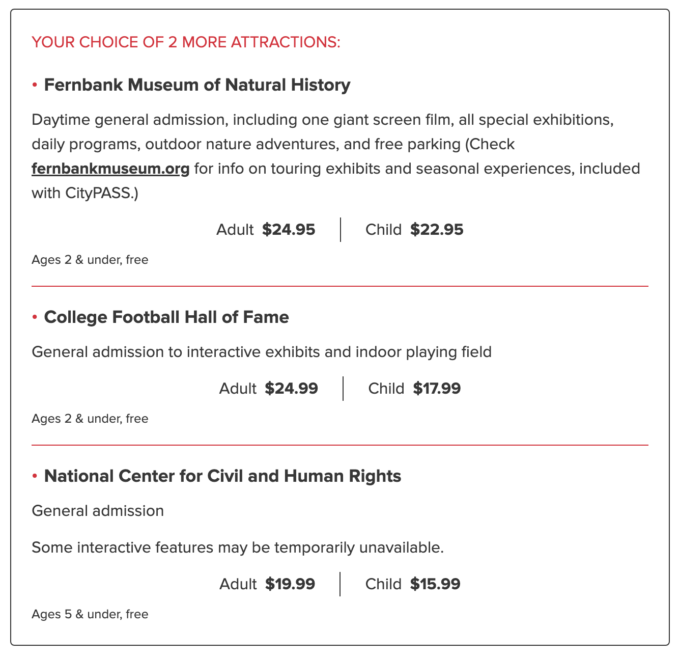This screenshot has height=657, width=679.
Task: Click the "Ages 2 & under, free" note under College Football
Action: pos(90,419)
